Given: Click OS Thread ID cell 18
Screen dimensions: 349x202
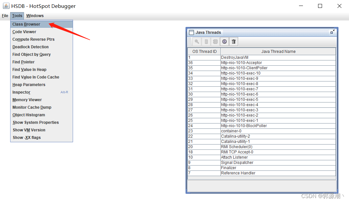Looking at the screenshot, I should [x=204, y=152].
